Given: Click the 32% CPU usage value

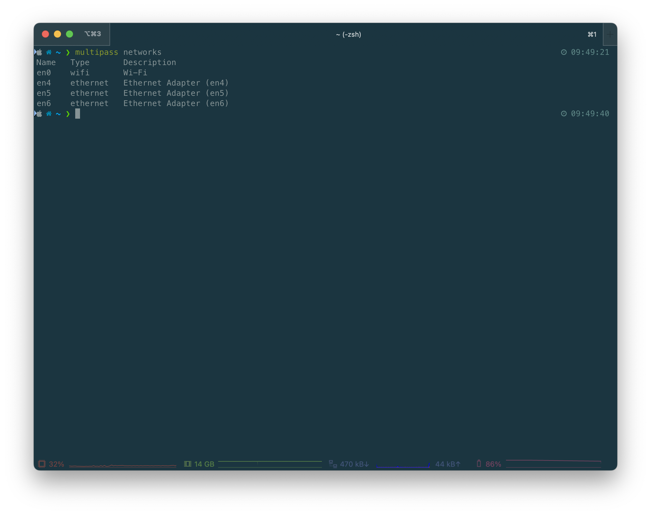Looking at the screenshot, I should (56, 464).
